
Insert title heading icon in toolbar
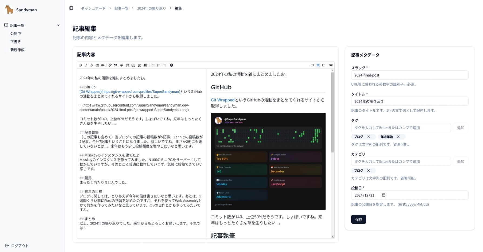[103, 65]
